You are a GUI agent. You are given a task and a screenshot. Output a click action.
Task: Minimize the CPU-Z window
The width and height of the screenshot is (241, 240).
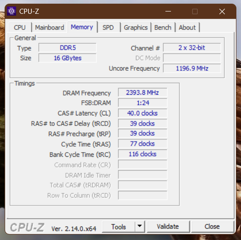168,11
